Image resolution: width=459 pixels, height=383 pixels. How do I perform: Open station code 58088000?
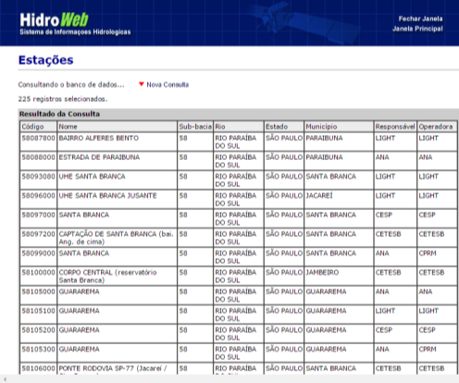tap(38, 157)
